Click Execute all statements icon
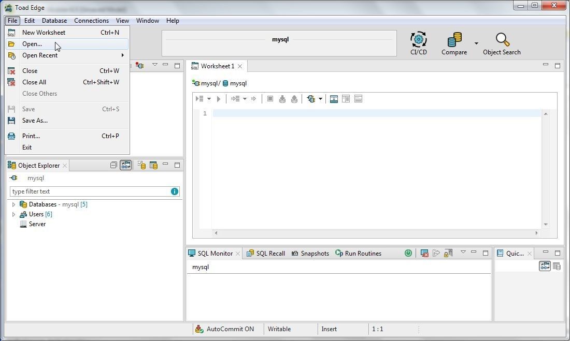 point(199,99)
